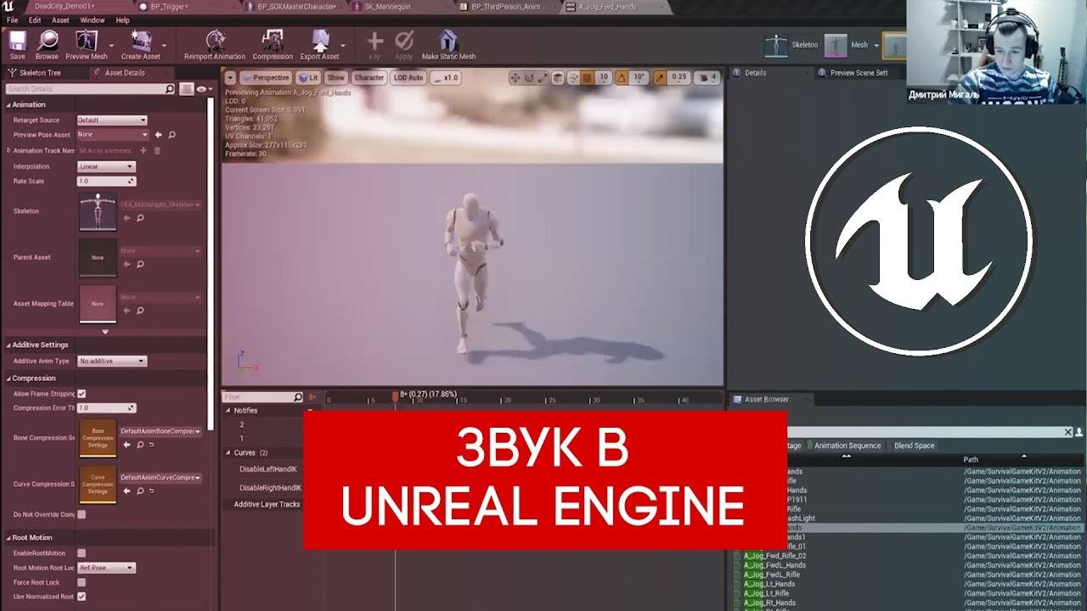1087x611 pixels.
Task: Toggle rotation snapping in the viewport
Action: [x=621, y=77]
